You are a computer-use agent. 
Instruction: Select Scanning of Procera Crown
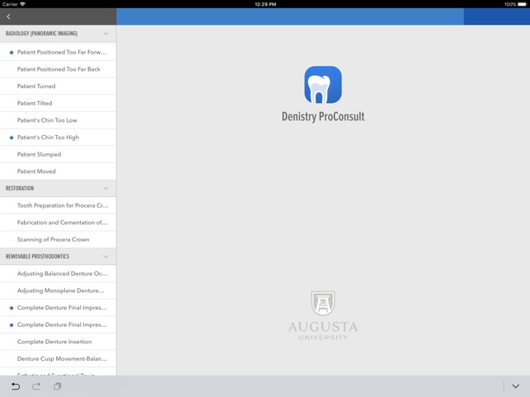click(x=59, y=239)
